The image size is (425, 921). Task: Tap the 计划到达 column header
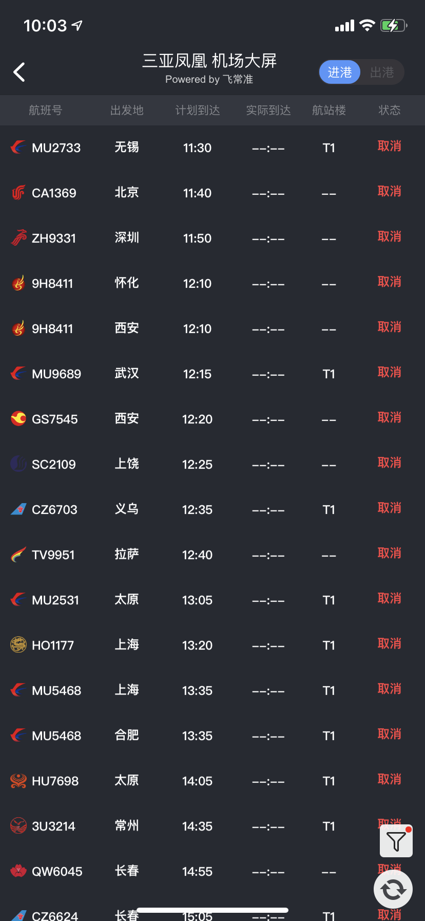coord(198,110)
